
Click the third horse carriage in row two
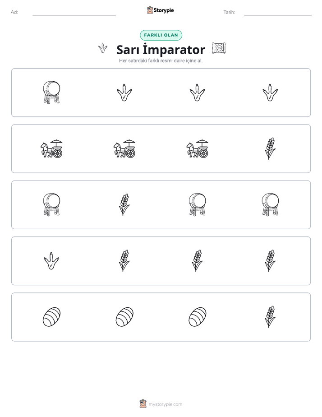click(198, 148)
